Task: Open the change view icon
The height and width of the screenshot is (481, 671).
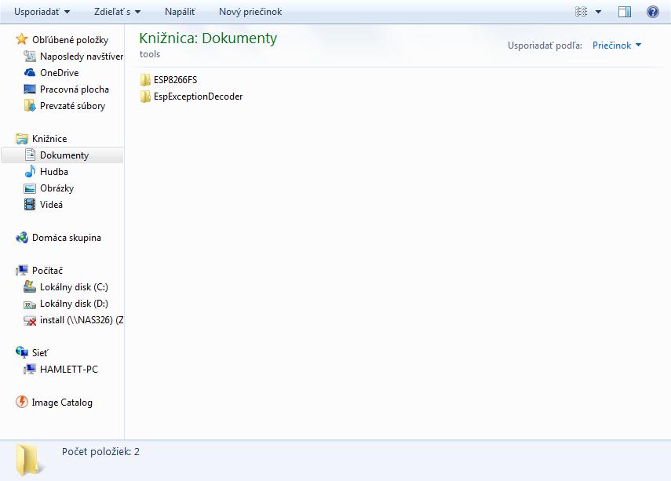Action: point(581,12)
